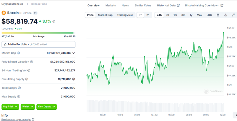
Task: Click the $27,747,442,877 trading volume value
Action: point(65,70)
